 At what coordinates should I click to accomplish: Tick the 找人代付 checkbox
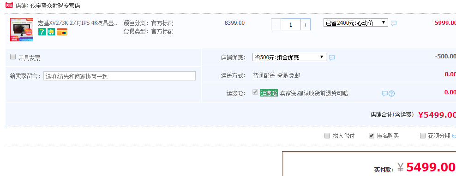pos(327,136)
